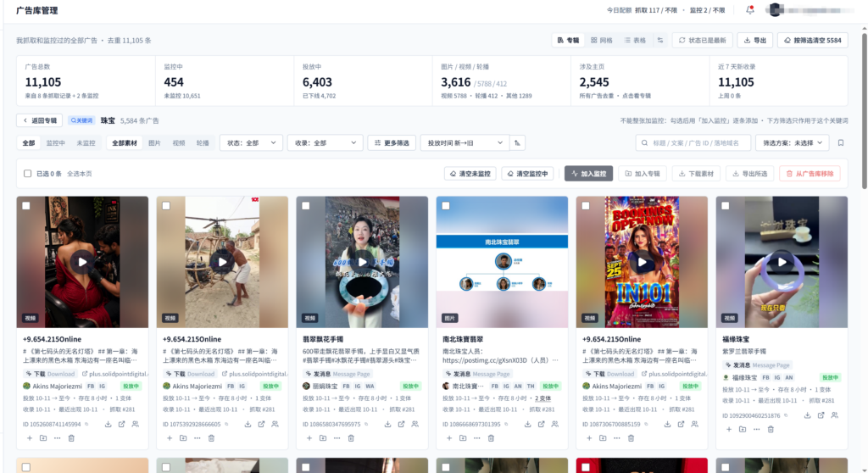The height and width of the screenshot is (473, 868).
Task: Open the 筛选方案：未选择 dropdown
Action: coord(793,143)
